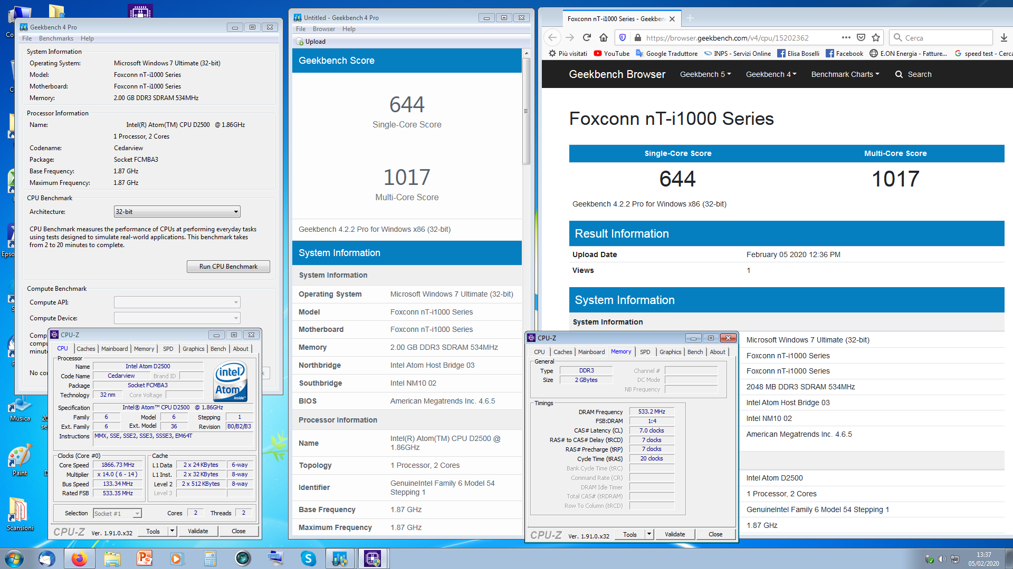
Task: Open Architecture 32-bit dropdown
Action: [x=177, y=212]
